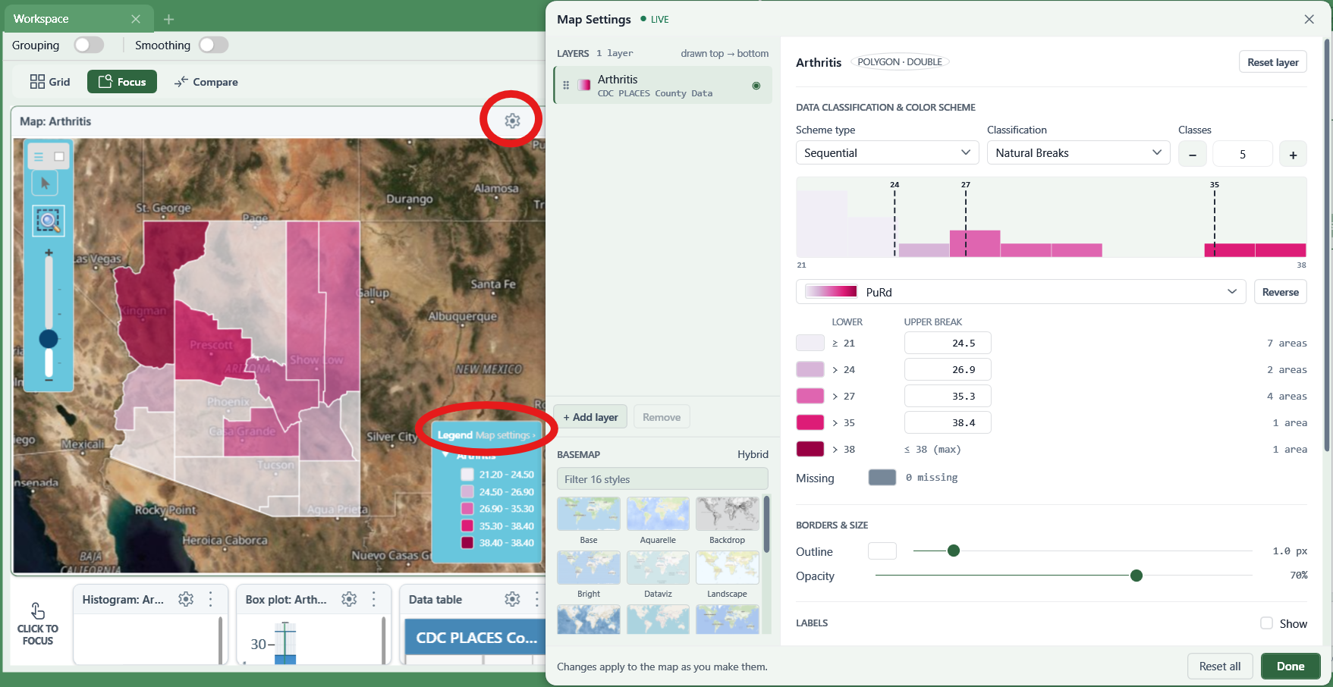Open the Box plot widget more options menu

click(374, 599)
